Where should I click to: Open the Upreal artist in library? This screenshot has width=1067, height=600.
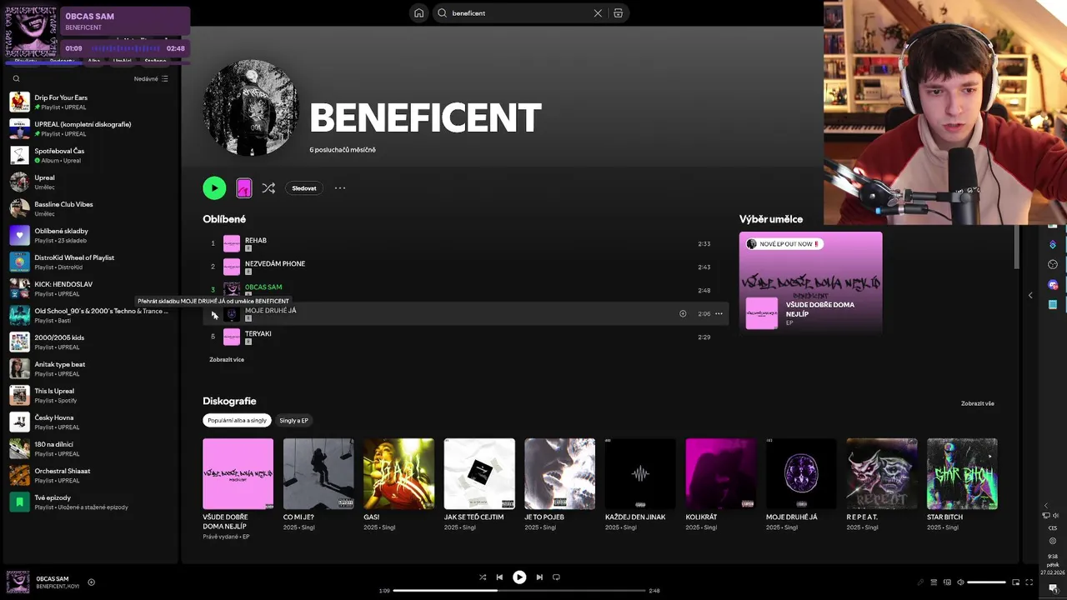point(90,182)
